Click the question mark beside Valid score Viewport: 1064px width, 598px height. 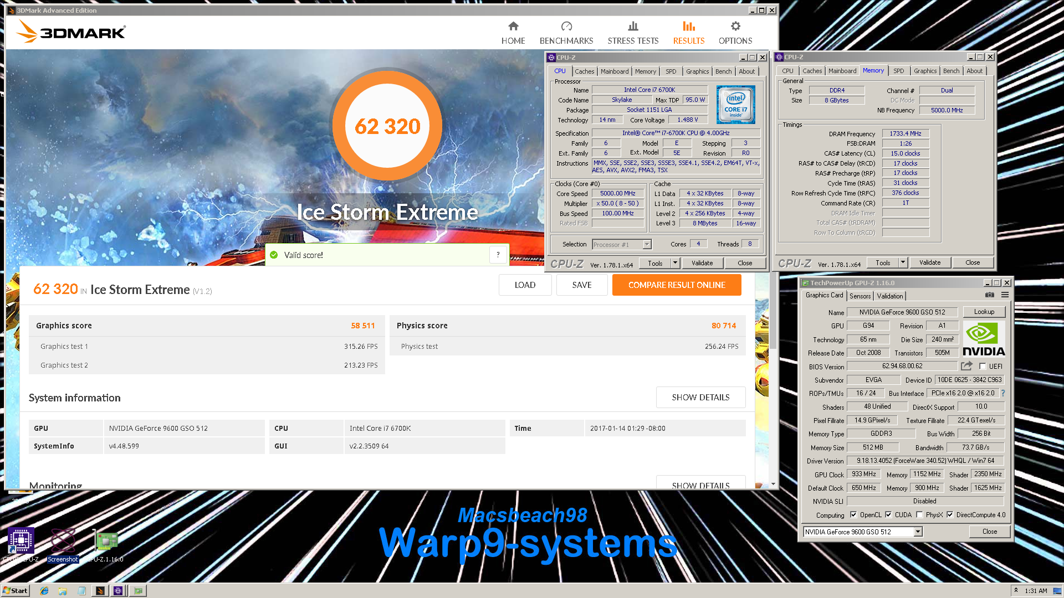point(498,255)
